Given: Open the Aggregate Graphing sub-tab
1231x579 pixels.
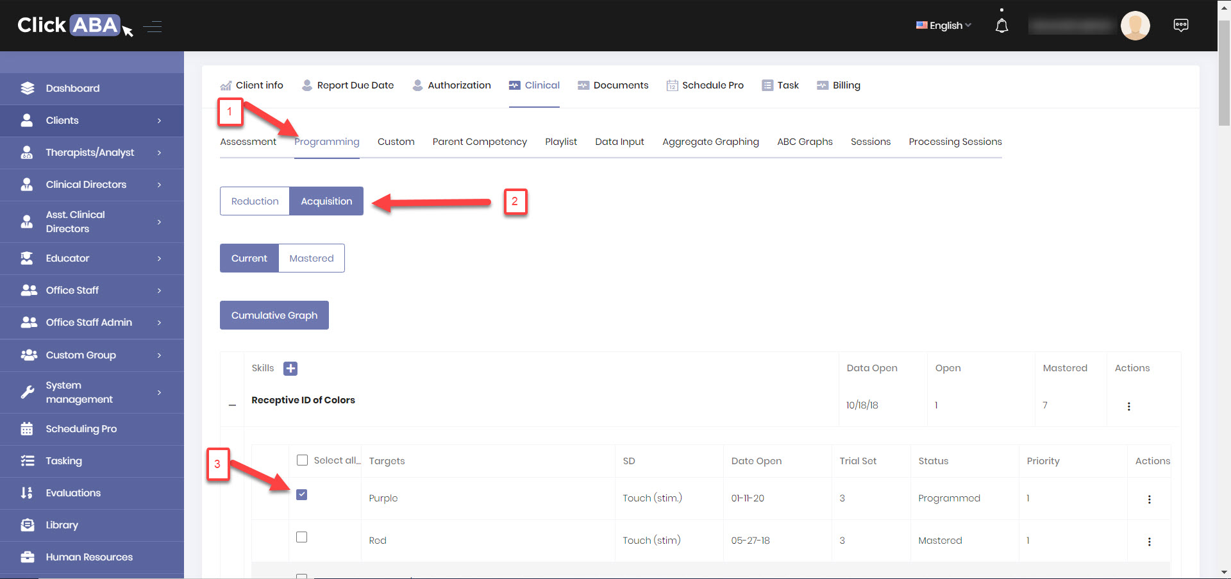Looking at the screenshot, I should click(x=710, y=142).
